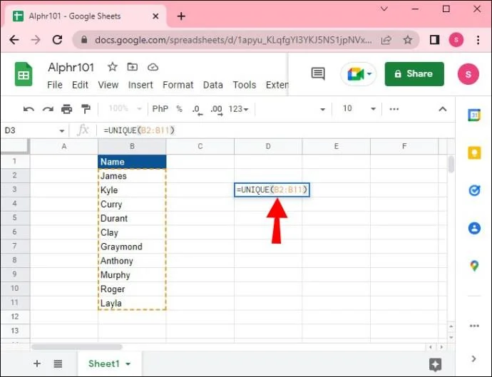Undo the last action

[29, 109]
